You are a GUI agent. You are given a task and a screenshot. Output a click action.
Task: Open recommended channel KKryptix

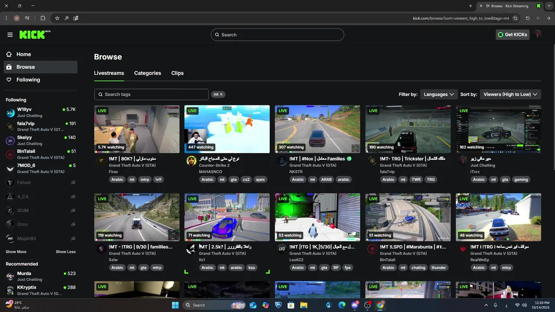pos(41,290)
